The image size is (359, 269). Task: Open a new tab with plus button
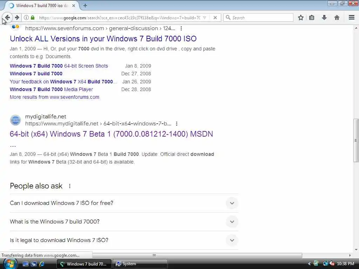pyautogui.click(x=85, y=6)
